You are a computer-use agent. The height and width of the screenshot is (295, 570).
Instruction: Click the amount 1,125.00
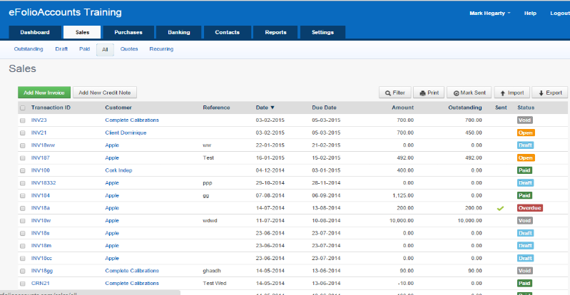click(403, 195)
